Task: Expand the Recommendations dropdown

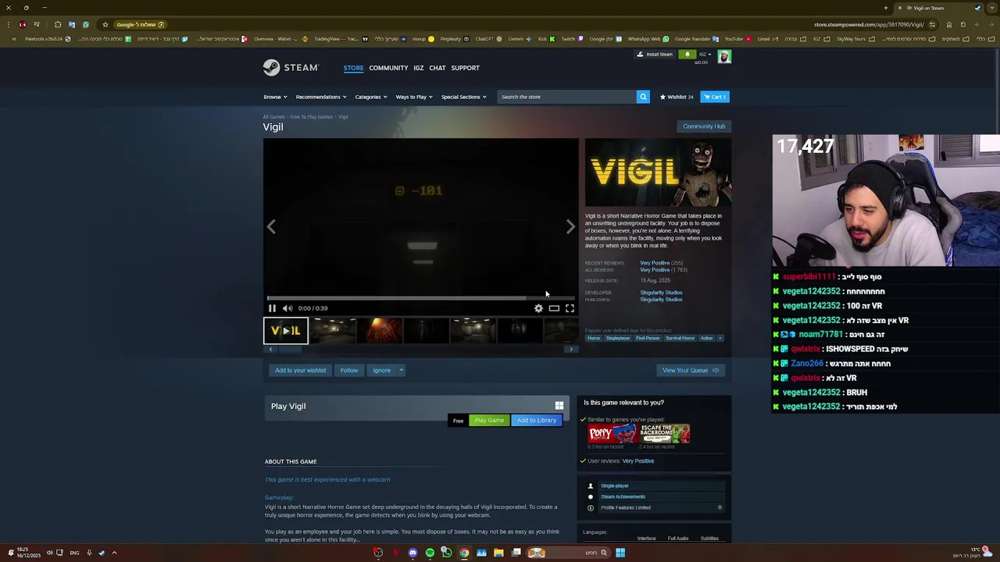Action: click(x=320, y=97)
